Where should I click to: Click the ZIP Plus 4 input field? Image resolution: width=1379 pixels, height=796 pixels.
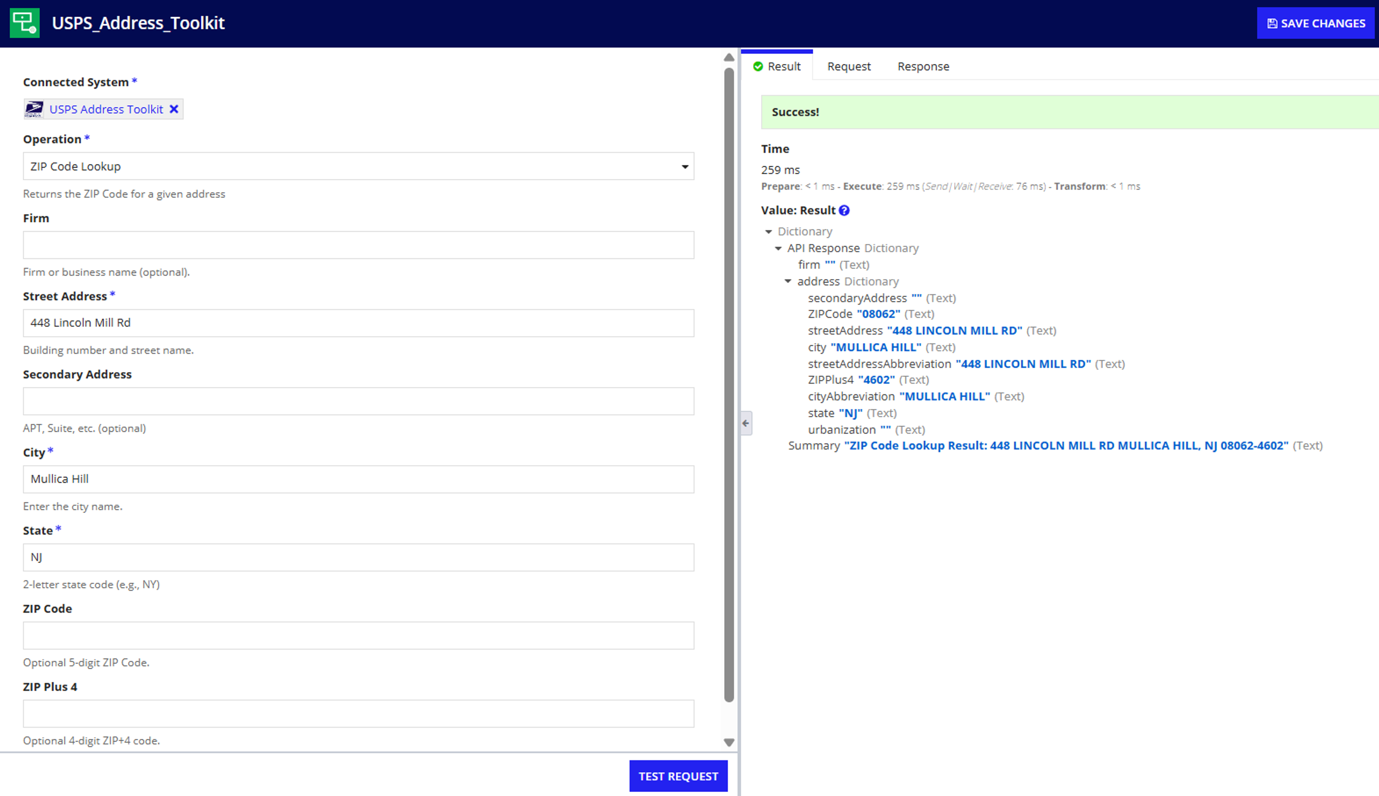click(x=359, y=714)
